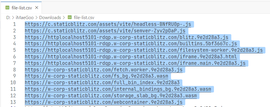The width and height of the screenshot is (270, 107).
Task: Click the fetch.worker.9e2d28a3.js URL
Action: click(x=104, y=70)
